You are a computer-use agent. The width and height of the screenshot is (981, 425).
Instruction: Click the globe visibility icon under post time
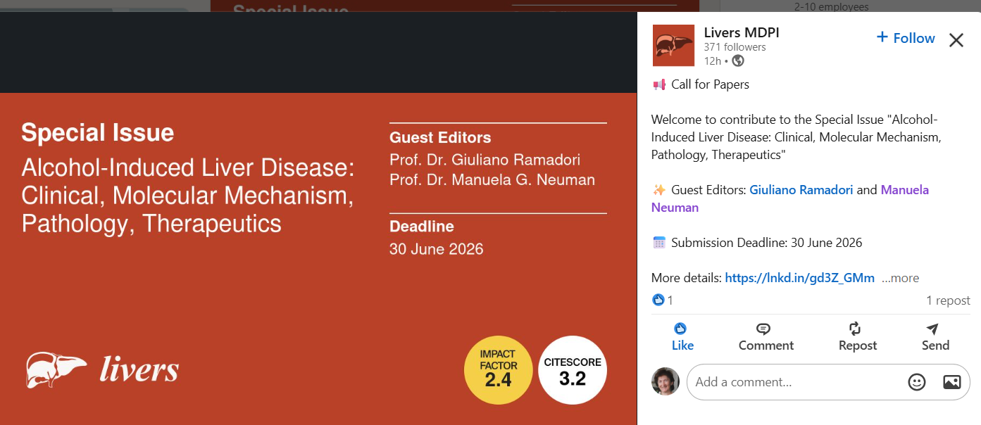tap(738, 61)
